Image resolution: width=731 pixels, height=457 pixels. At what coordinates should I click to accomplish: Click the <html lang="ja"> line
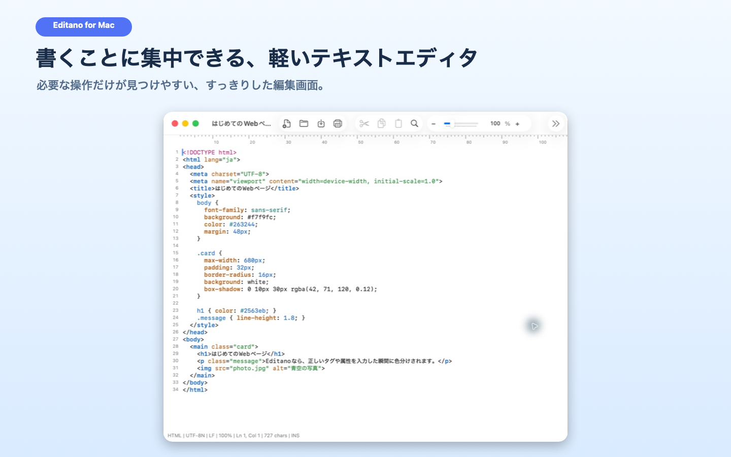(x=211, y=159)
